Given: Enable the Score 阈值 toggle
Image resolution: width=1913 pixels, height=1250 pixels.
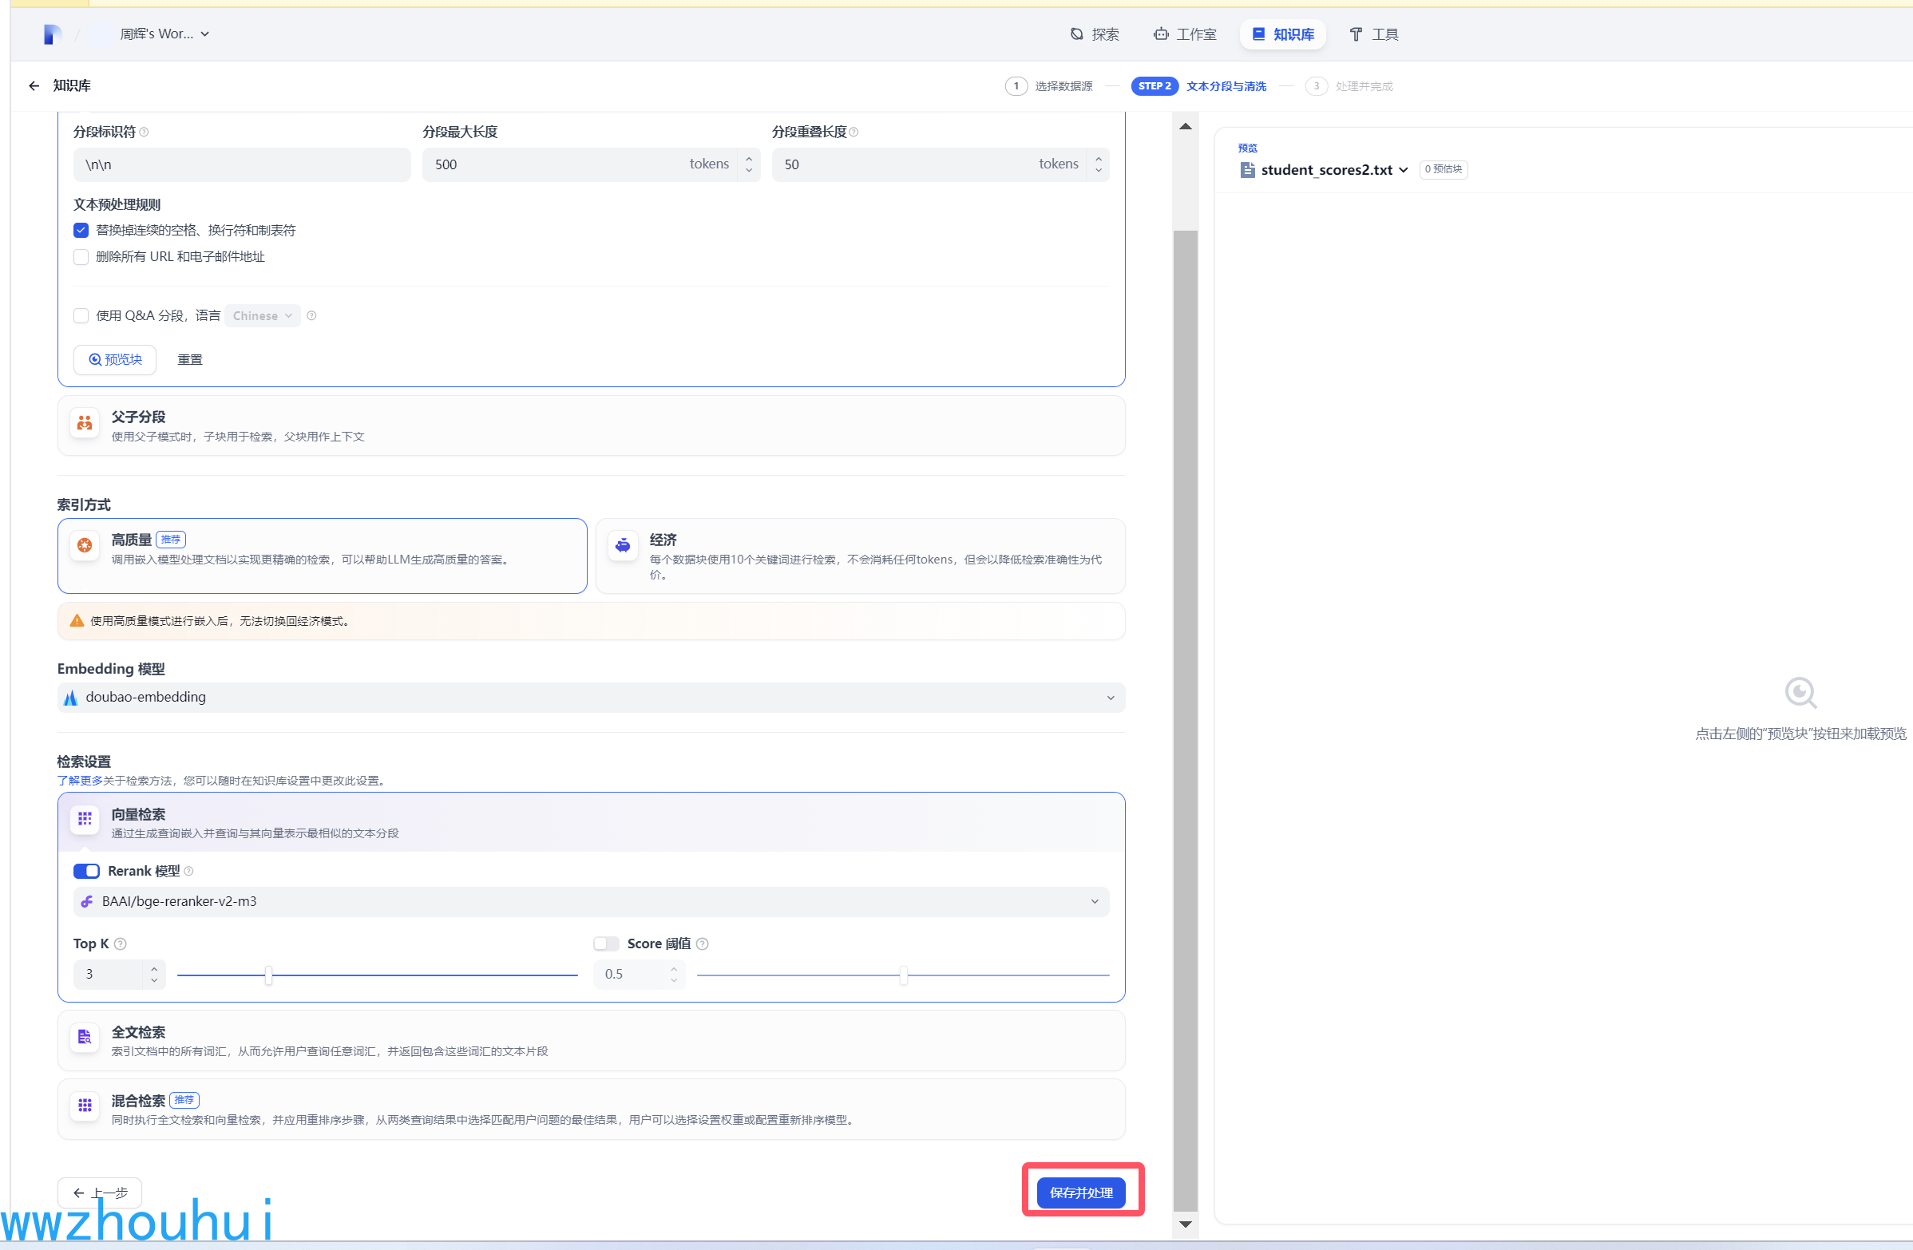Looking at the screenshot, I should [x=606, y=944].
